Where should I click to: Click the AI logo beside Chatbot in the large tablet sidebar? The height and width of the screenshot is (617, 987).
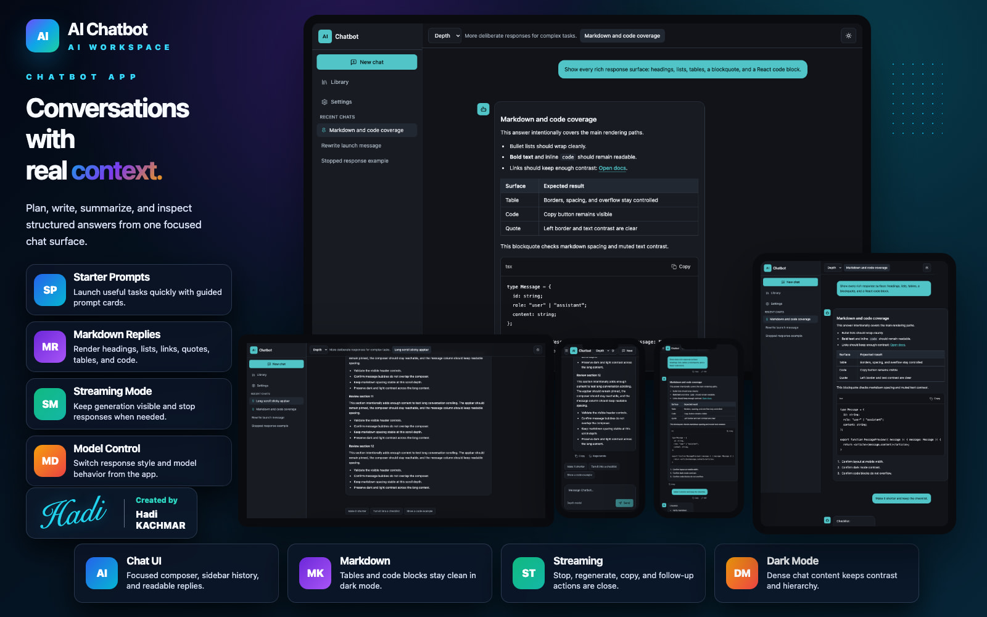(x=325, y=36)
